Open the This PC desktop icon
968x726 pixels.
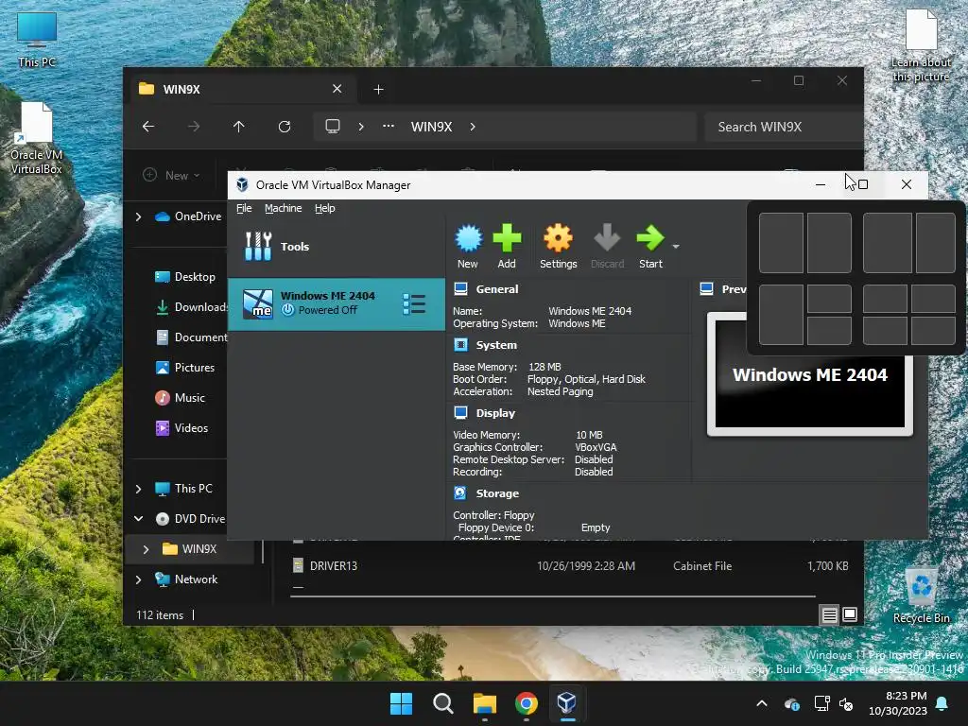(37, 40)
